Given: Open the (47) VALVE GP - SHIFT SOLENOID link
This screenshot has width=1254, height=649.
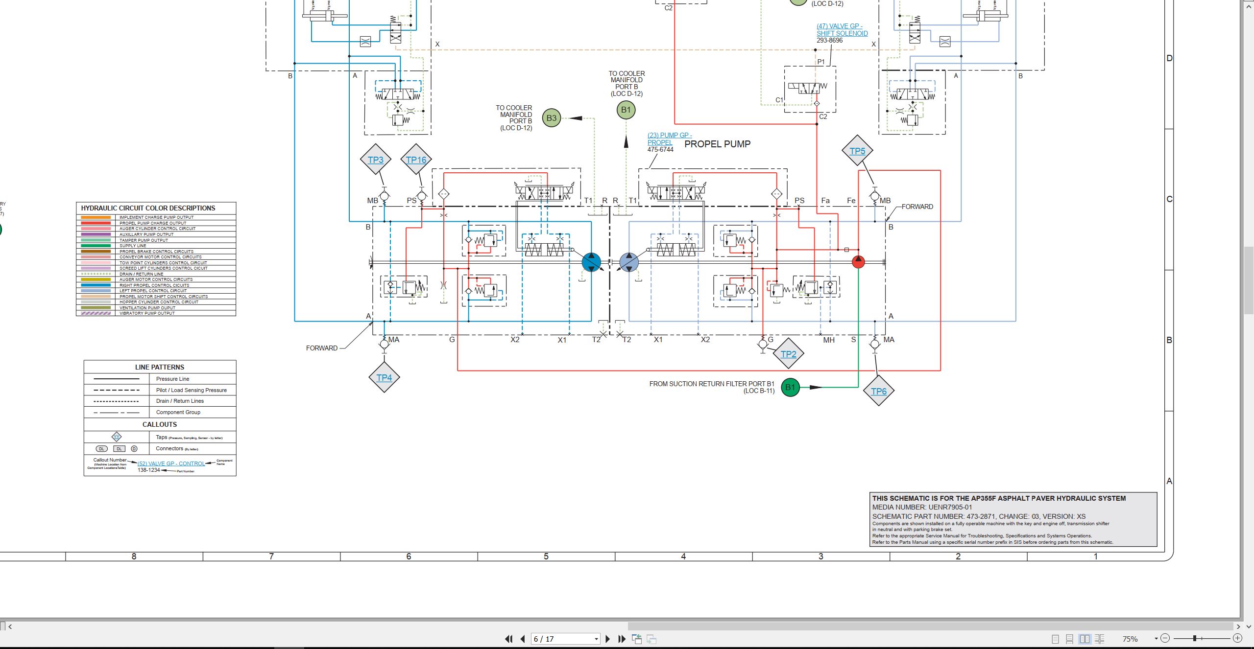Looking at the screenshot, I should 842,30.
